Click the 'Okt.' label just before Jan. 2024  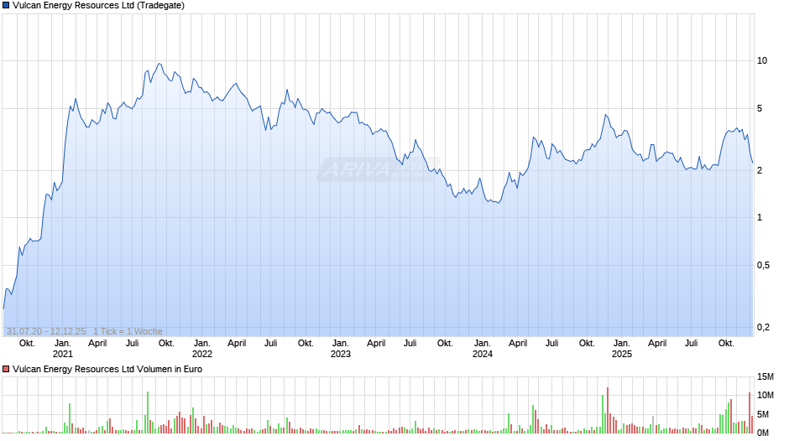446,344
